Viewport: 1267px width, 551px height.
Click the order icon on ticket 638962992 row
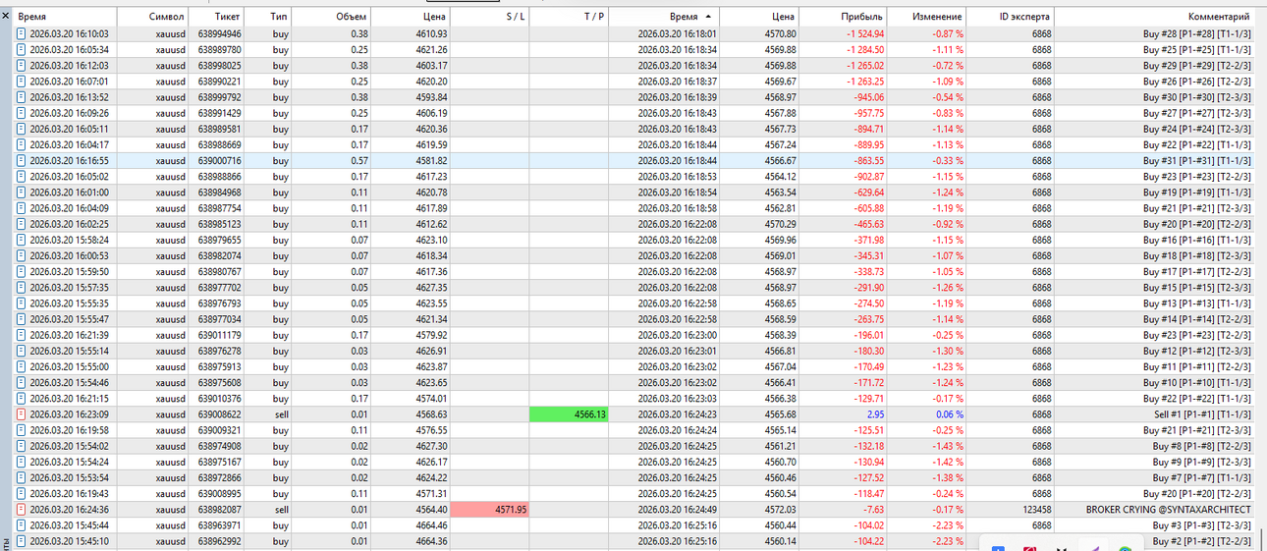[x=22, y=541]
